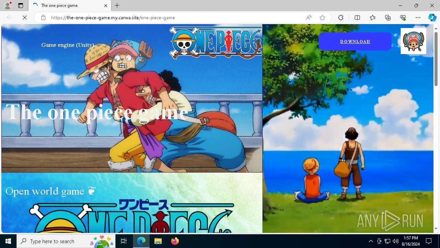Open File Explorer from taskbar
Viewport: 440px width, 248px height.
(158, 241)
